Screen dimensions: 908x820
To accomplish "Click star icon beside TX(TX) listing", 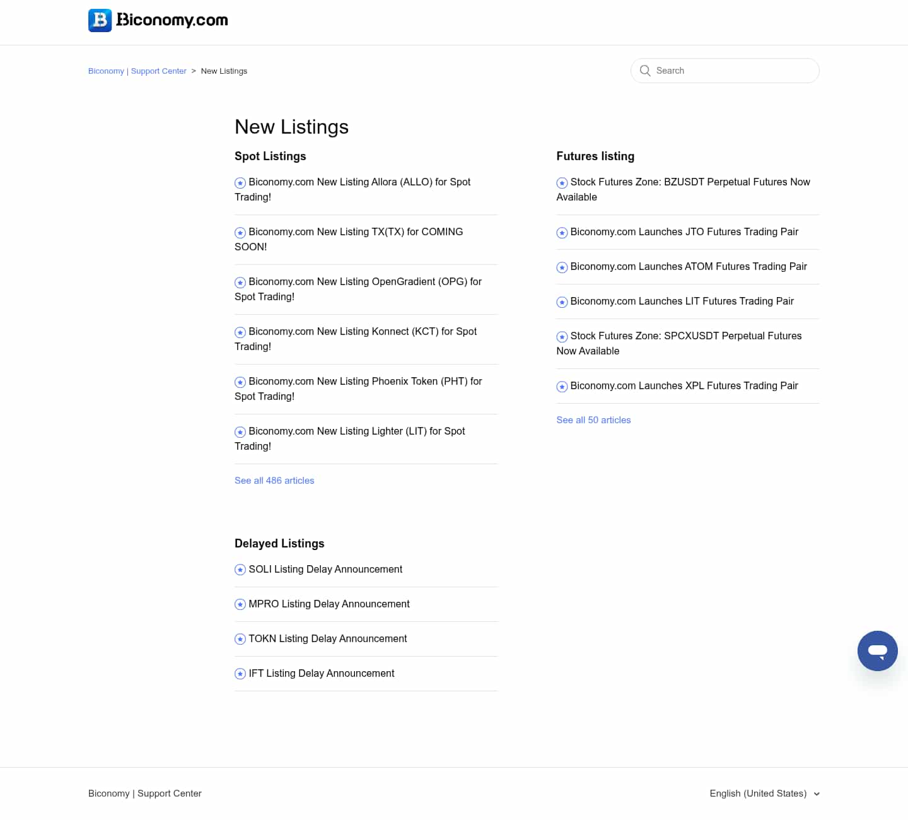I will 240,233.
